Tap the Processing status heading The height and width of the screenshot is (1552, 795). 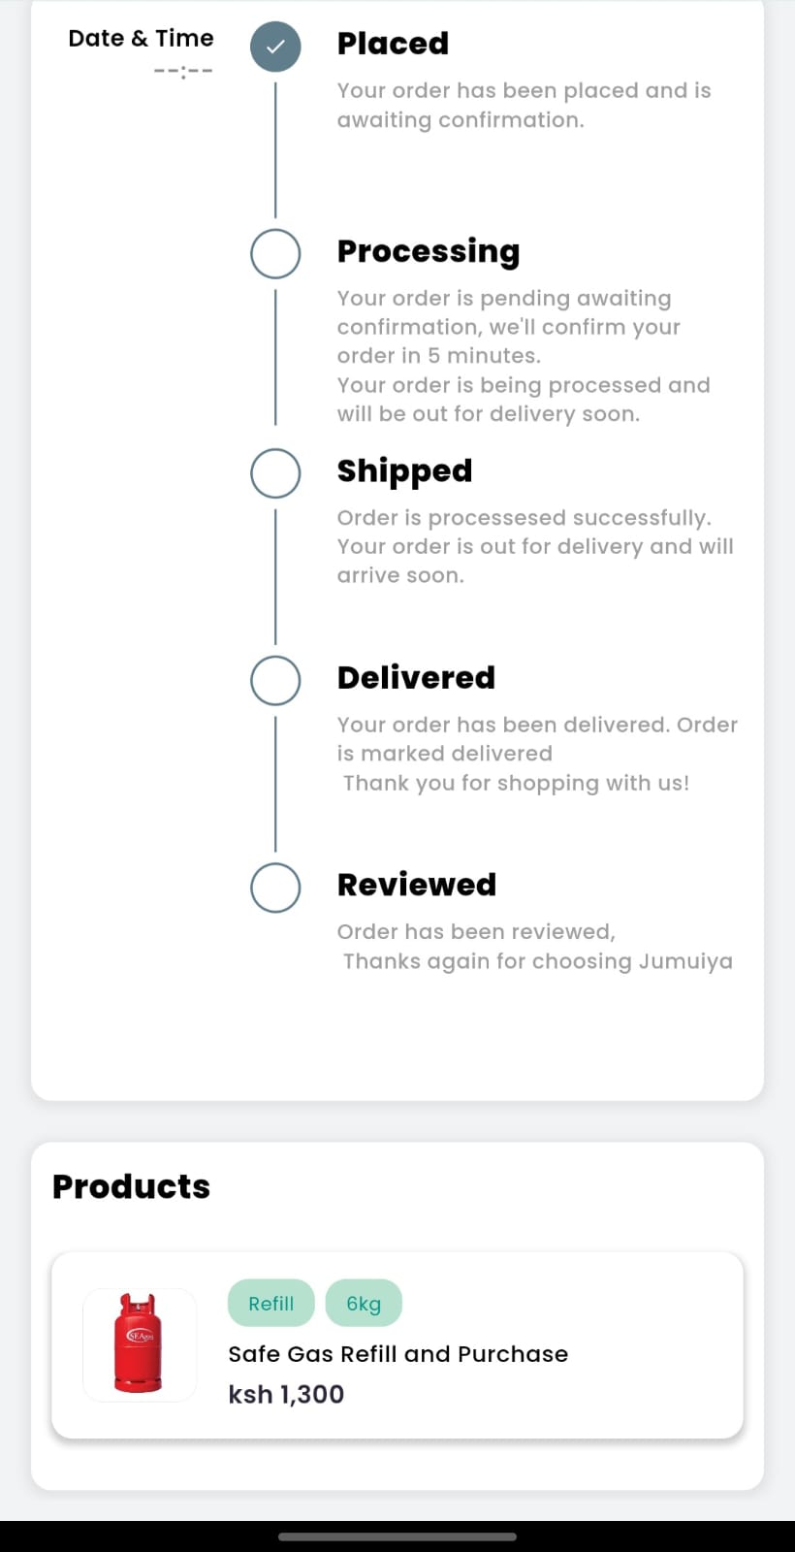click(428, 251)
